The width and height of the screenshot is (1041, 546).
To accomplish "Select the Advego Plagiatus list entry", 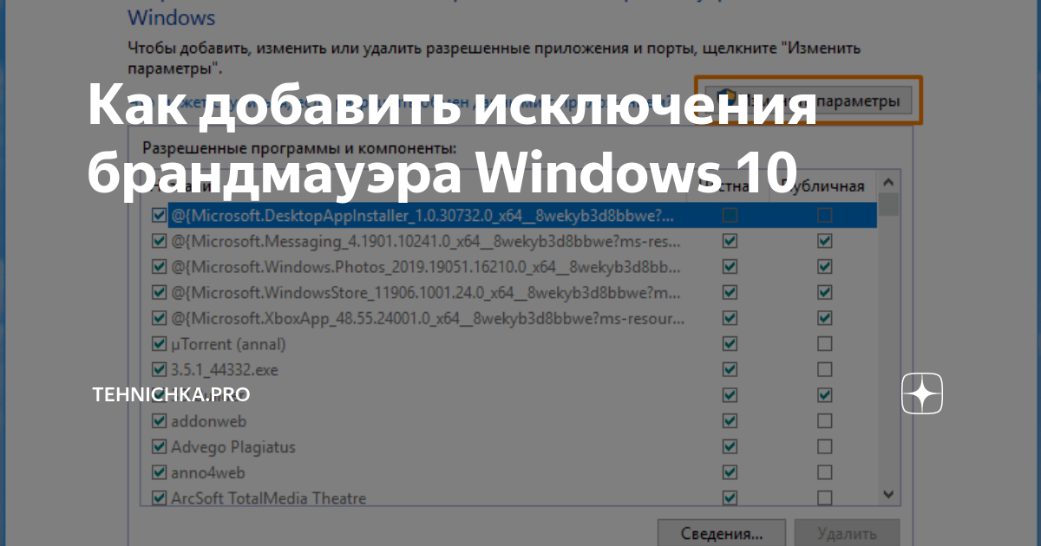I will tap(232, 447).
